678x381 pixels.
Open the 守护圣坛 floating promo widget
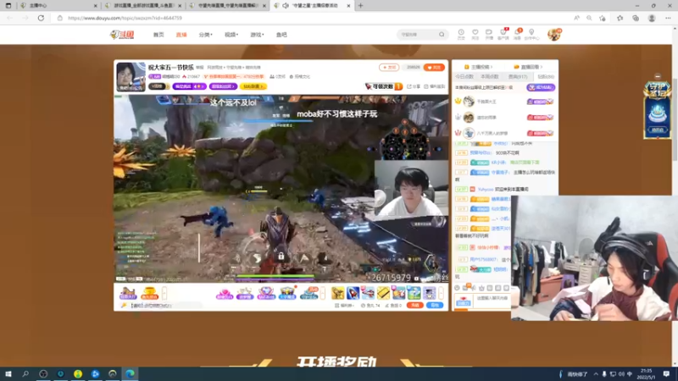pos(658,111)
